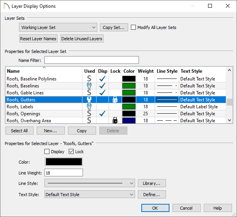237x217 pixels.
Task: Click the layer list scroll down arrow
Action: (229, 120)
